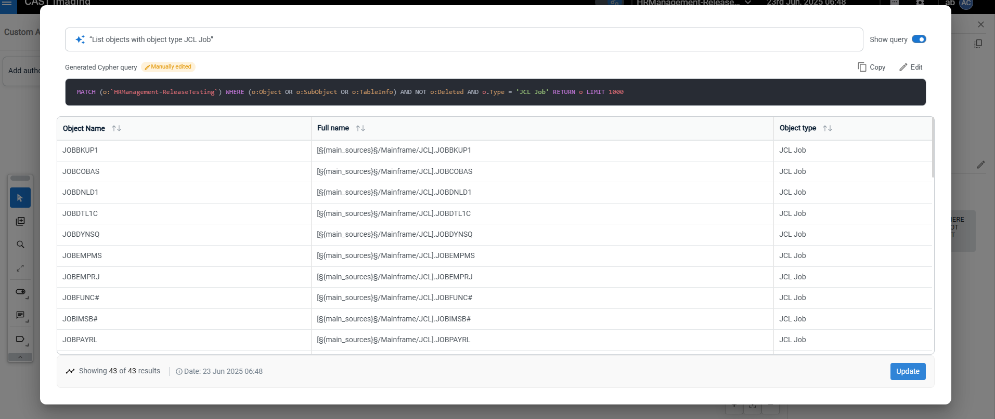Click the Full name column header
This screenshot has width=995, height=419.
click(x=542, y=128)
